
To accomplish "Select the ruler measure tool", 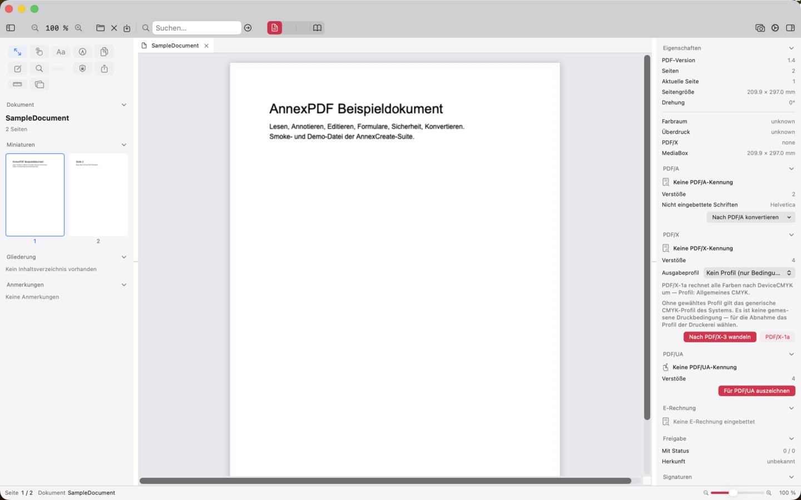I will pyautogui.click(x=18, y=84).
